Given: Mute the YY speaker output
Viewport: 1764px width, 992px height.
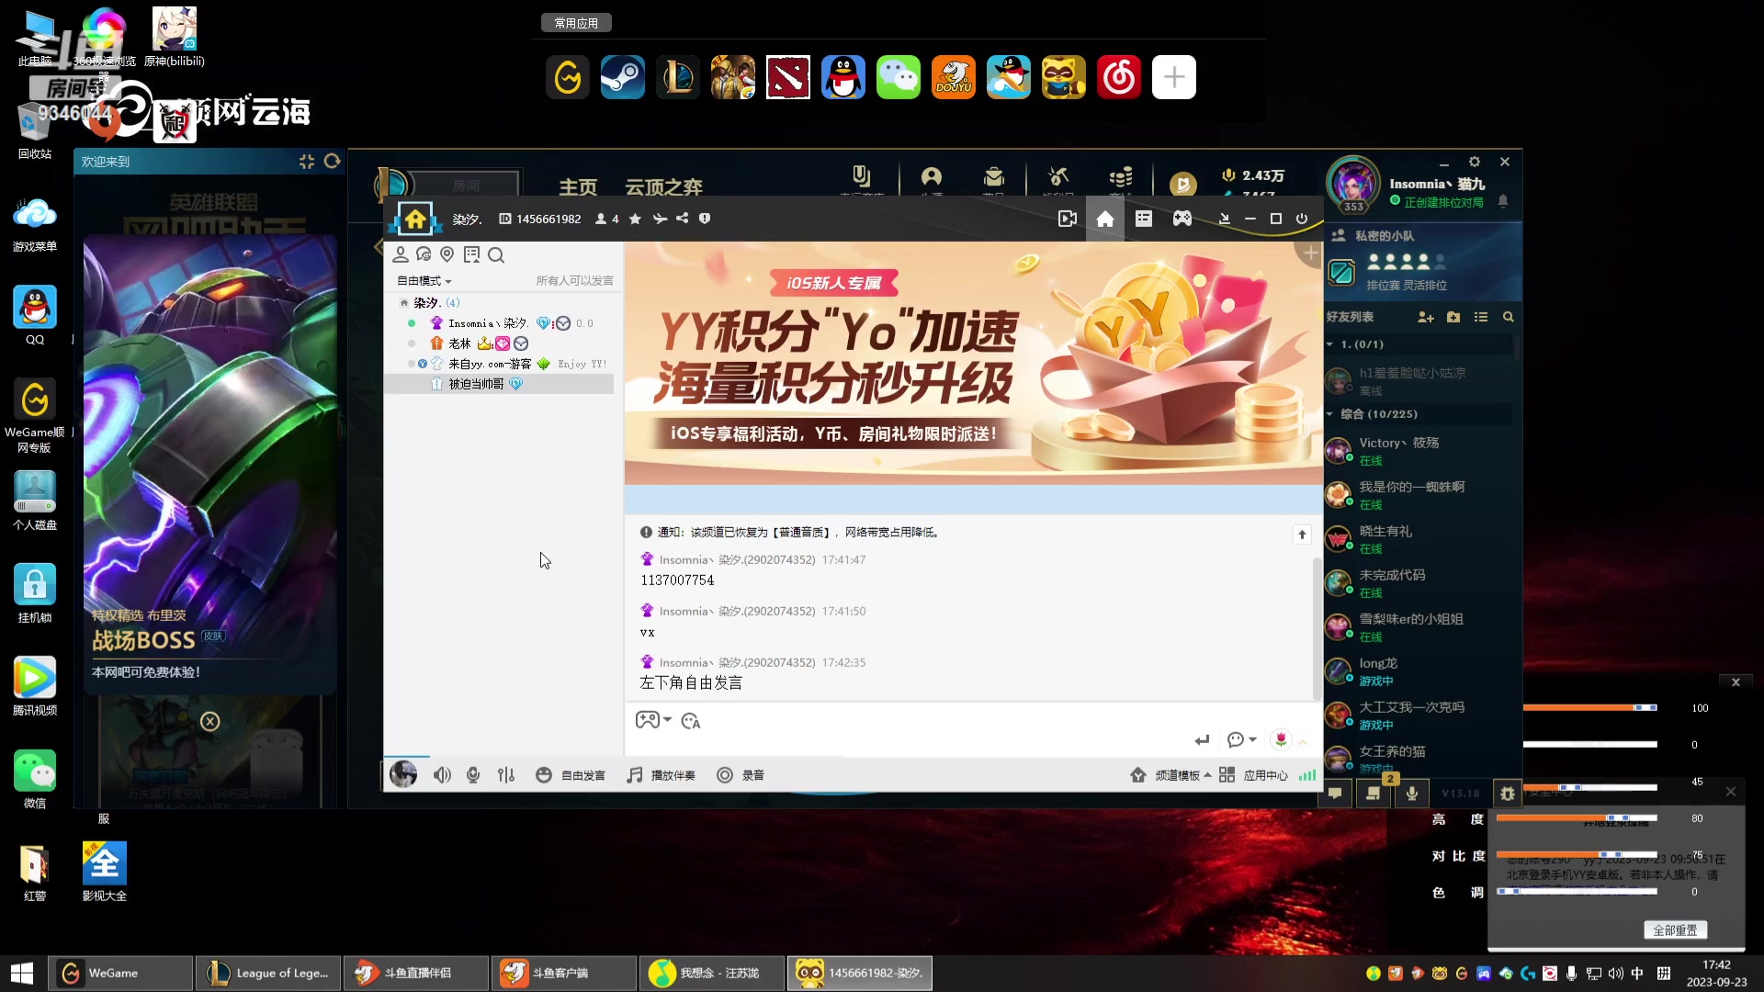Looking at the screenshot, I should (442, 775).
